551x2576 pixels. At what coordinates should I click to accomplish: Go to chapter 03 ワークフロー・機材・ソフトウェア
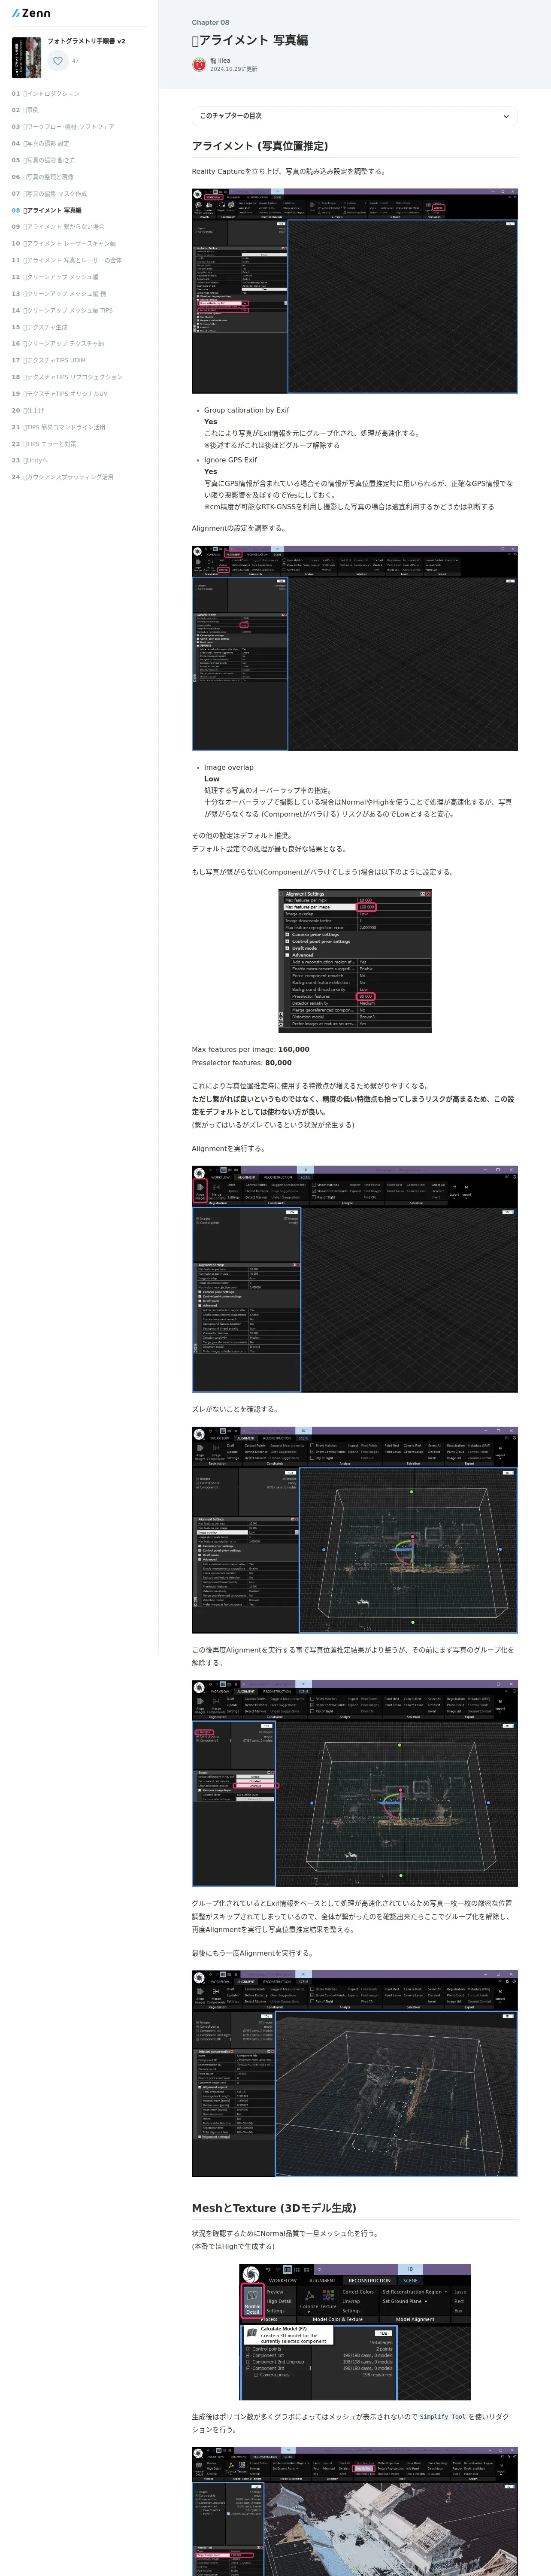63,127
